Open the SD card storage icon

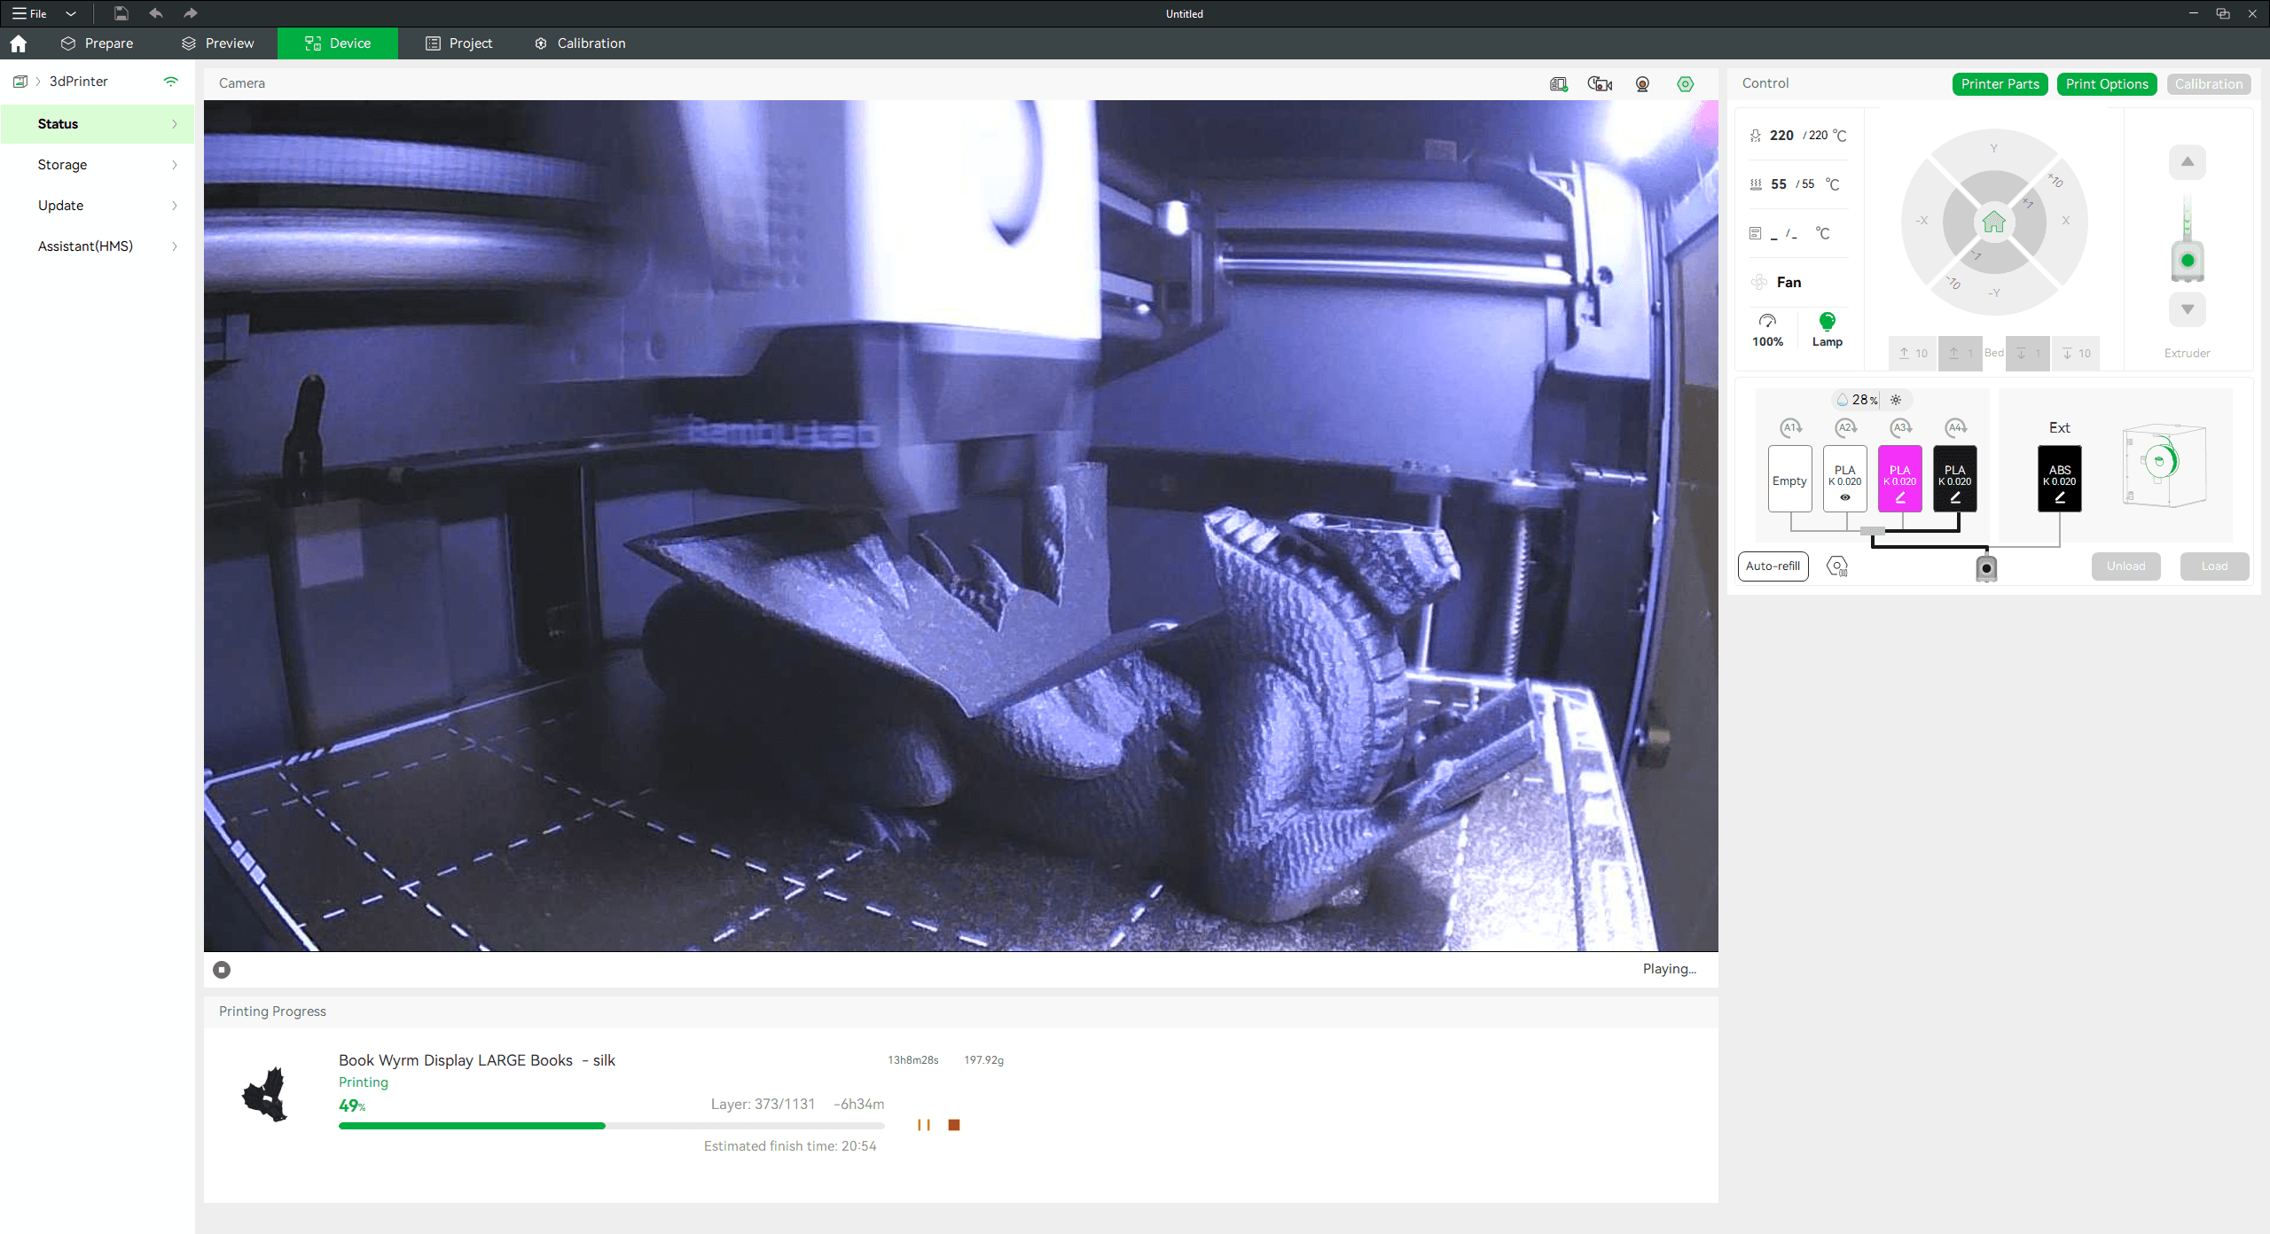pos(1558,84)
